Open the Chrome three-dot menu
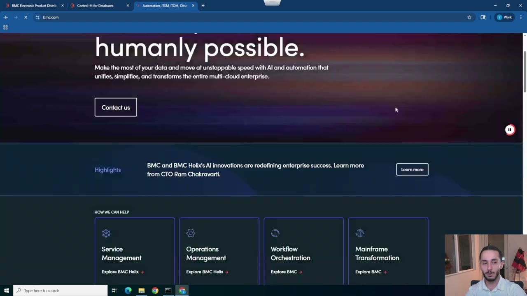 coord(521,17)
